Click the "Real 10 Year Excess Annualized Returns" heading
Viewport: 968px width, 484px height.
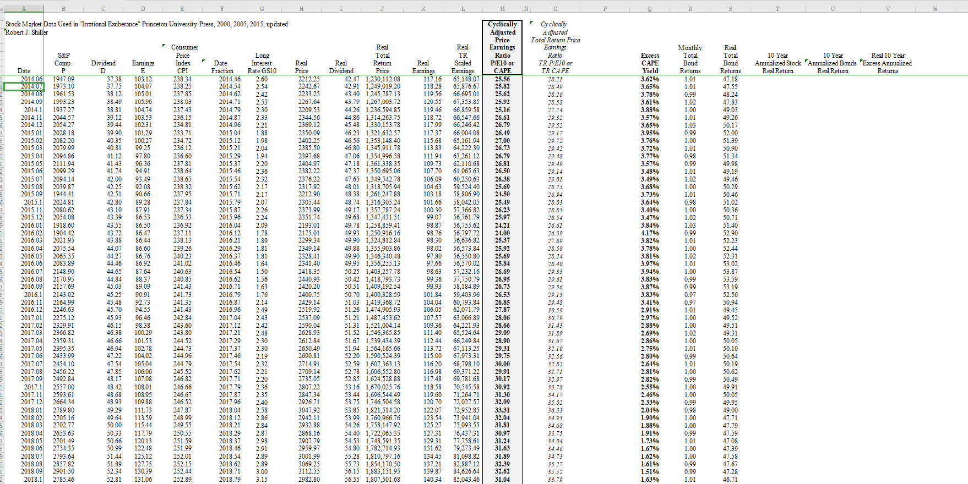[888, 63]
